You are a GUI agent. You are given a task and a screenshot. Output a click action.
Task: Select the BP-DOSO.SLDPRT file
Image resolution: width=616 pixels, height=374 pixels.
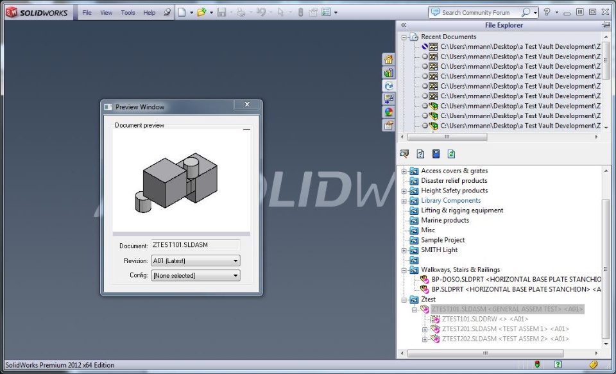516,279
